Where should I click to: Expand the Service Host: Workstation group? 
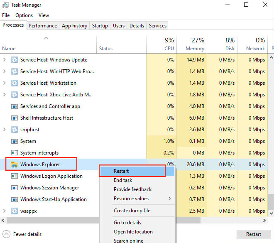[5, 83]
